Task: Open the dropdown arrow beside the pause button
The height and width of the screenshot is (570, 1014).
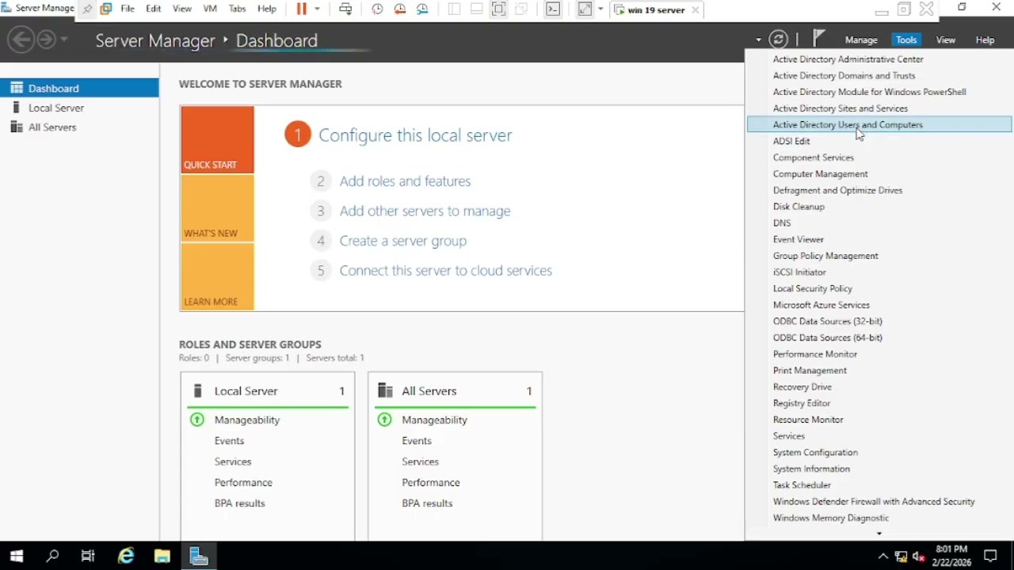Action: pyautogui.click(x=317, y=9)
